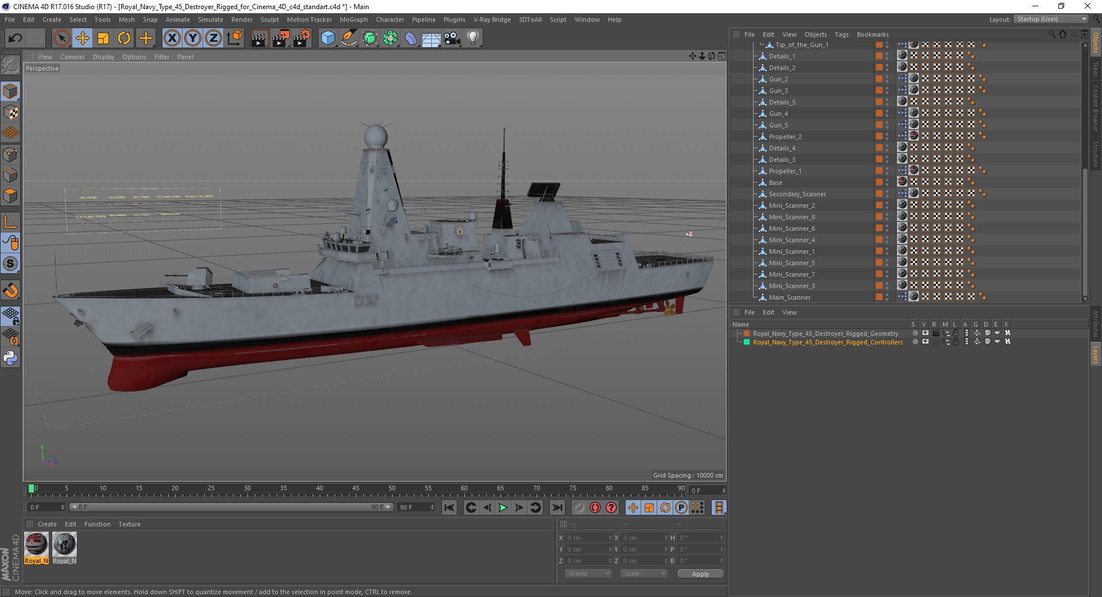The image size is (1102, 597).
Task: Click Geometry layer orange color swatch
Action: 747,334
